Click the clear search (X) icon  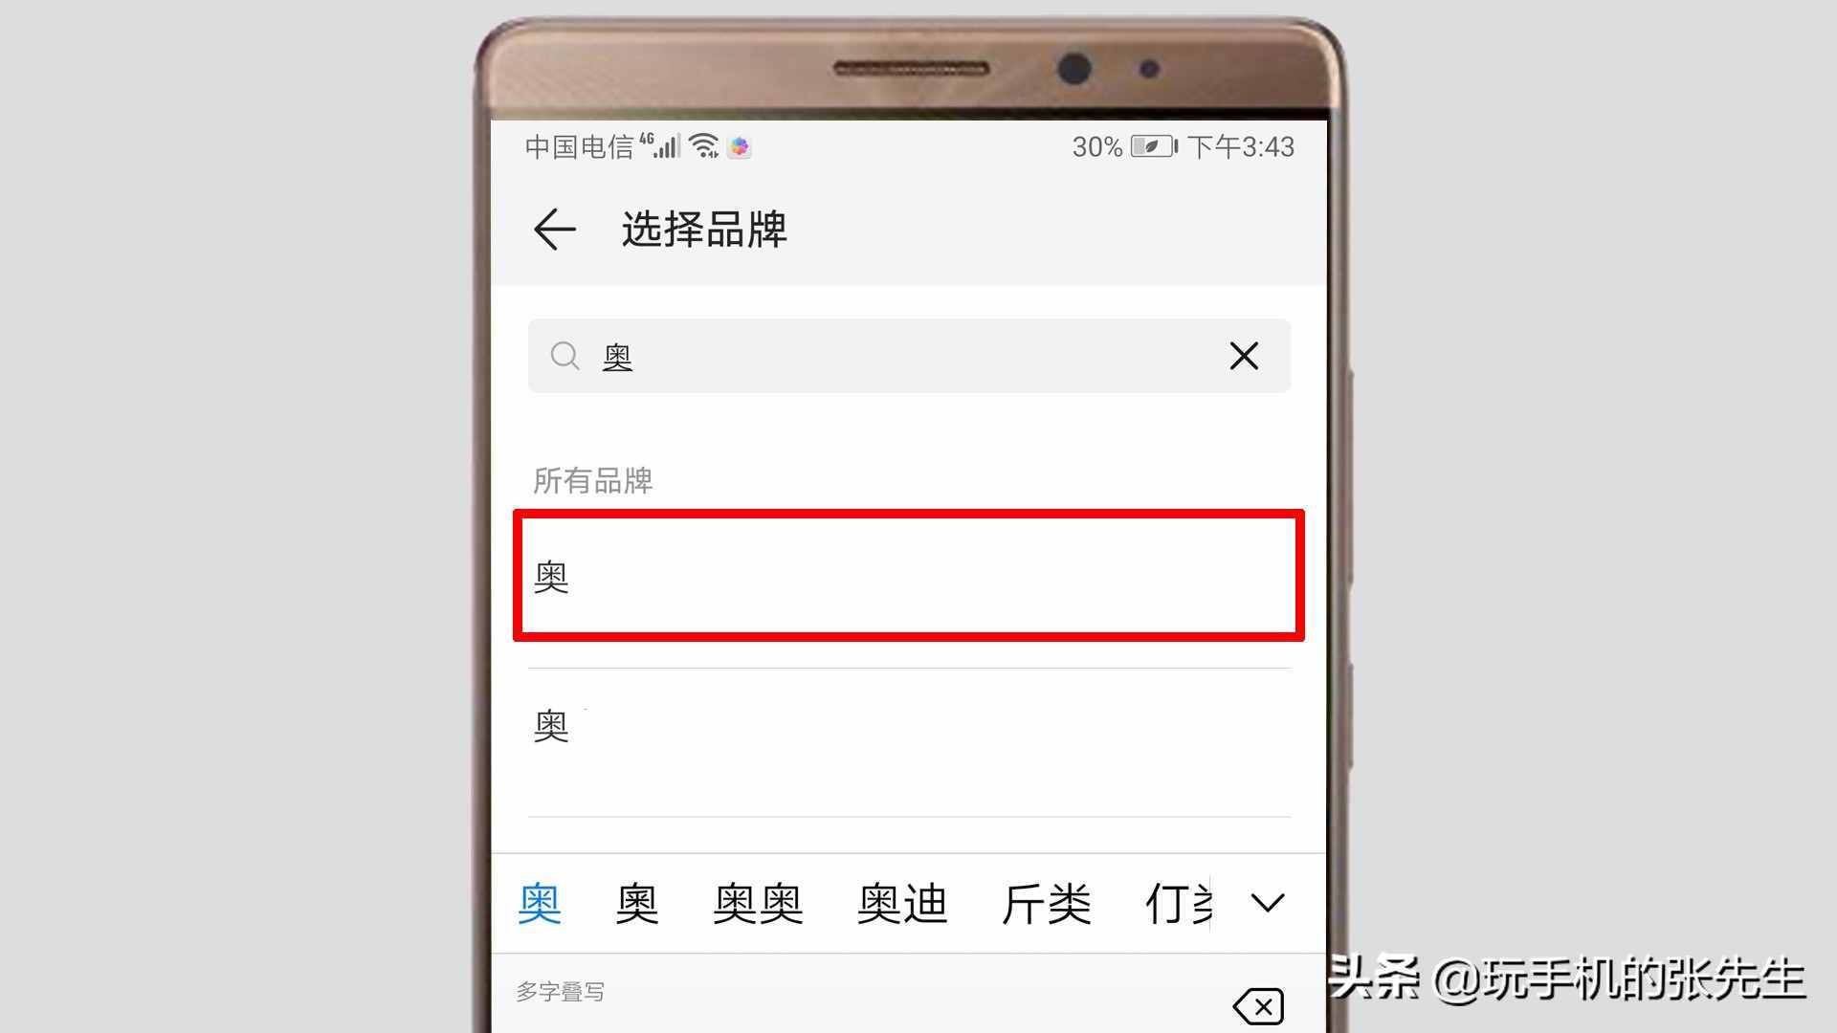point(1243,355)
